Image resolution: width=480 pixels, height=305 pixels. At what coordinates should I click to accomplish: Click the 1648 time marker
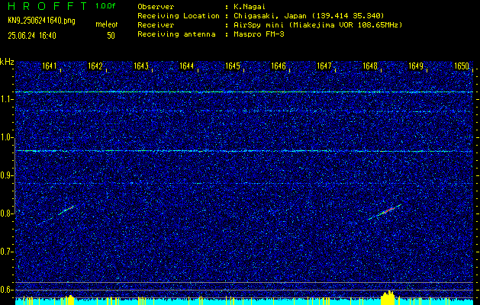[370, 66]
